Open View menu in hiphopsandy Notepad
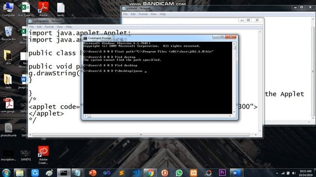 (60, 27)
